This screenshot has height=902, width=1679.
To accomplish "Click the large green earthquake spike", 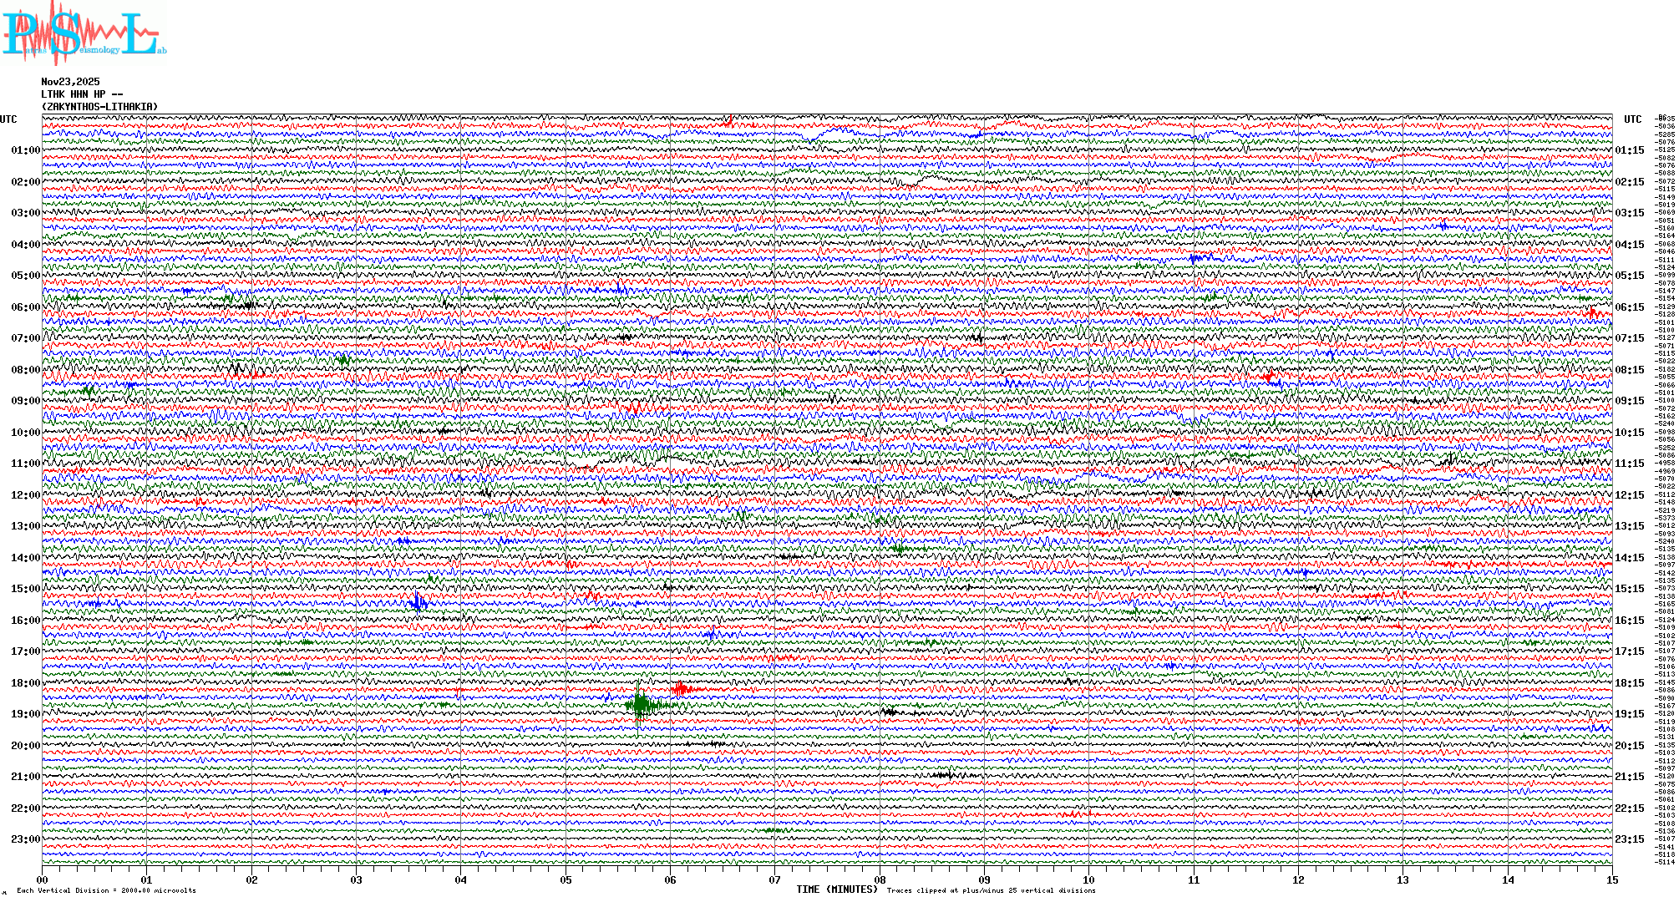I will 640,704.
